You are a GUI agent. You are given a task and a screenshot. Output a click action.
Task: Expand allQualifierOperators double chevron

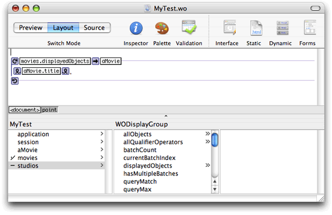207,141
